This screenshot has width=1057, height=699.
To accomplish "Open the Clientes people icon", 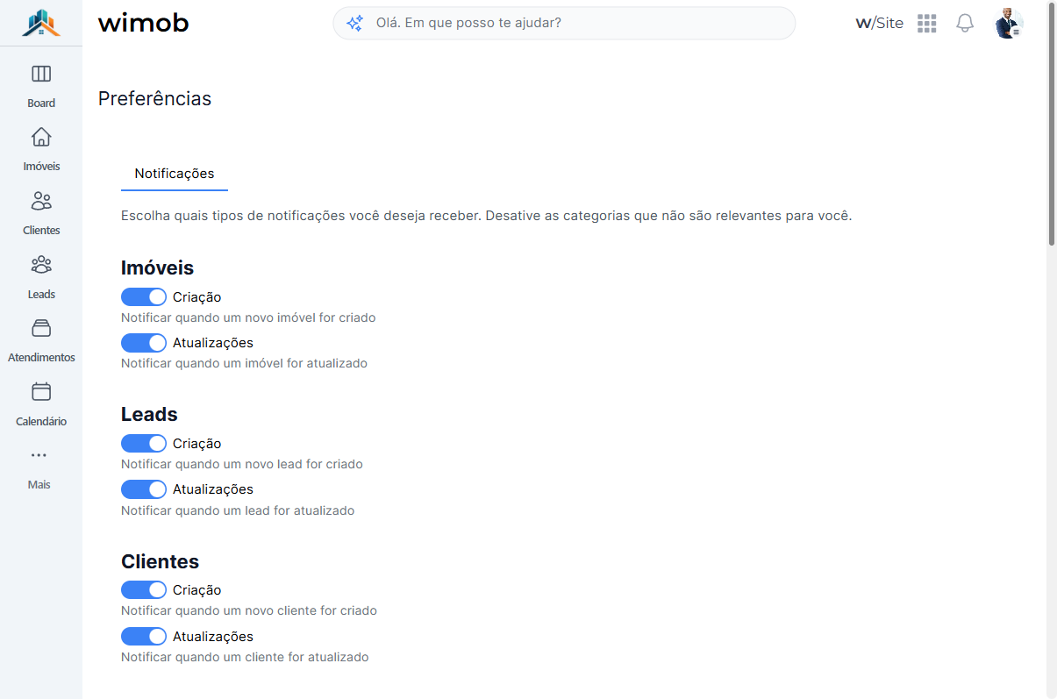I will point(41,201).
